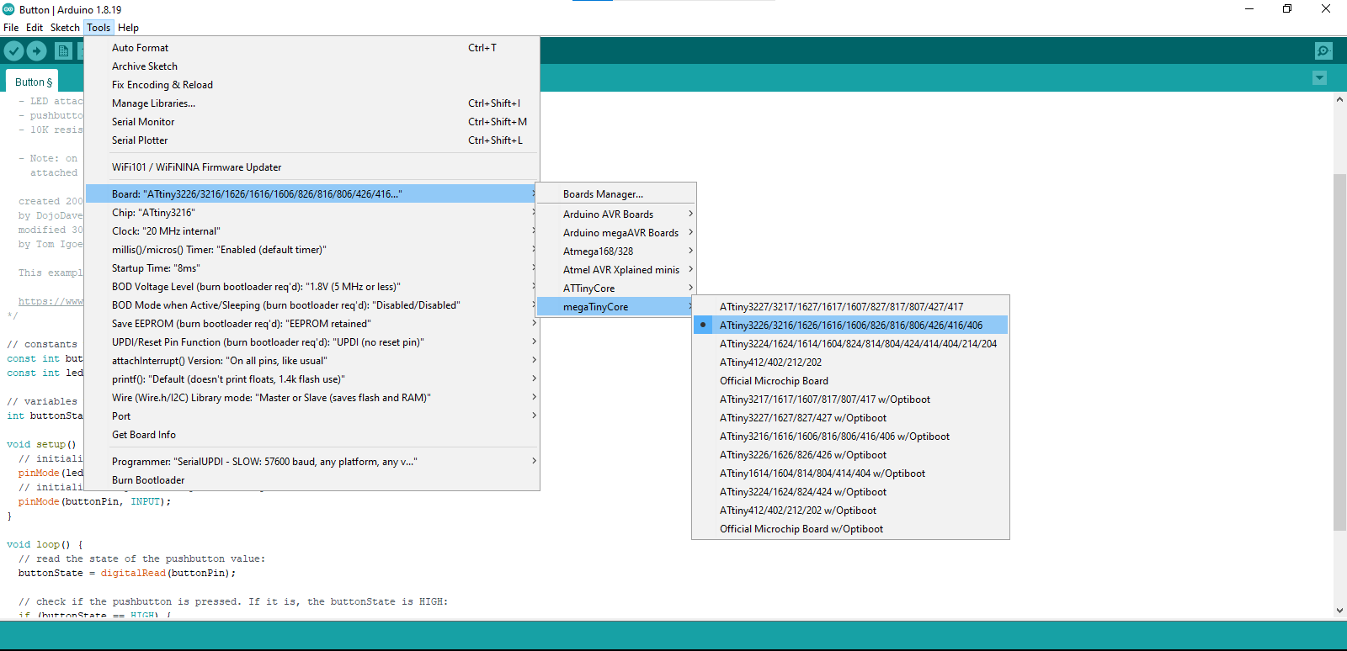This screenshot has height=651, width=1347.
Task: Expand the millis()/micros() Timer submenu
Action: pos(311,250)
